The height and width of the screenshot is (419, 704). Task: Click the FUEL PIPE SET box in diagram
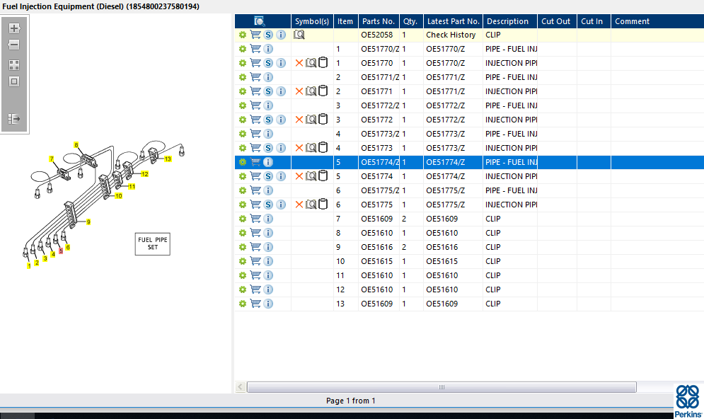[153, 244]
